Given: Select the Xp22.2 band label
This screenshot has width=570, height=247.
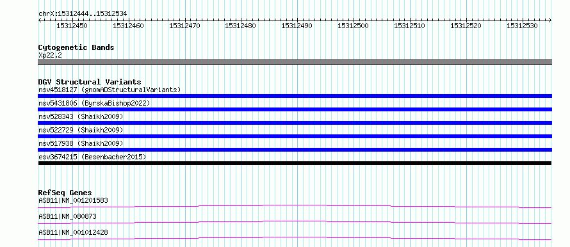Looking at the screenshot, I should 50,56.
